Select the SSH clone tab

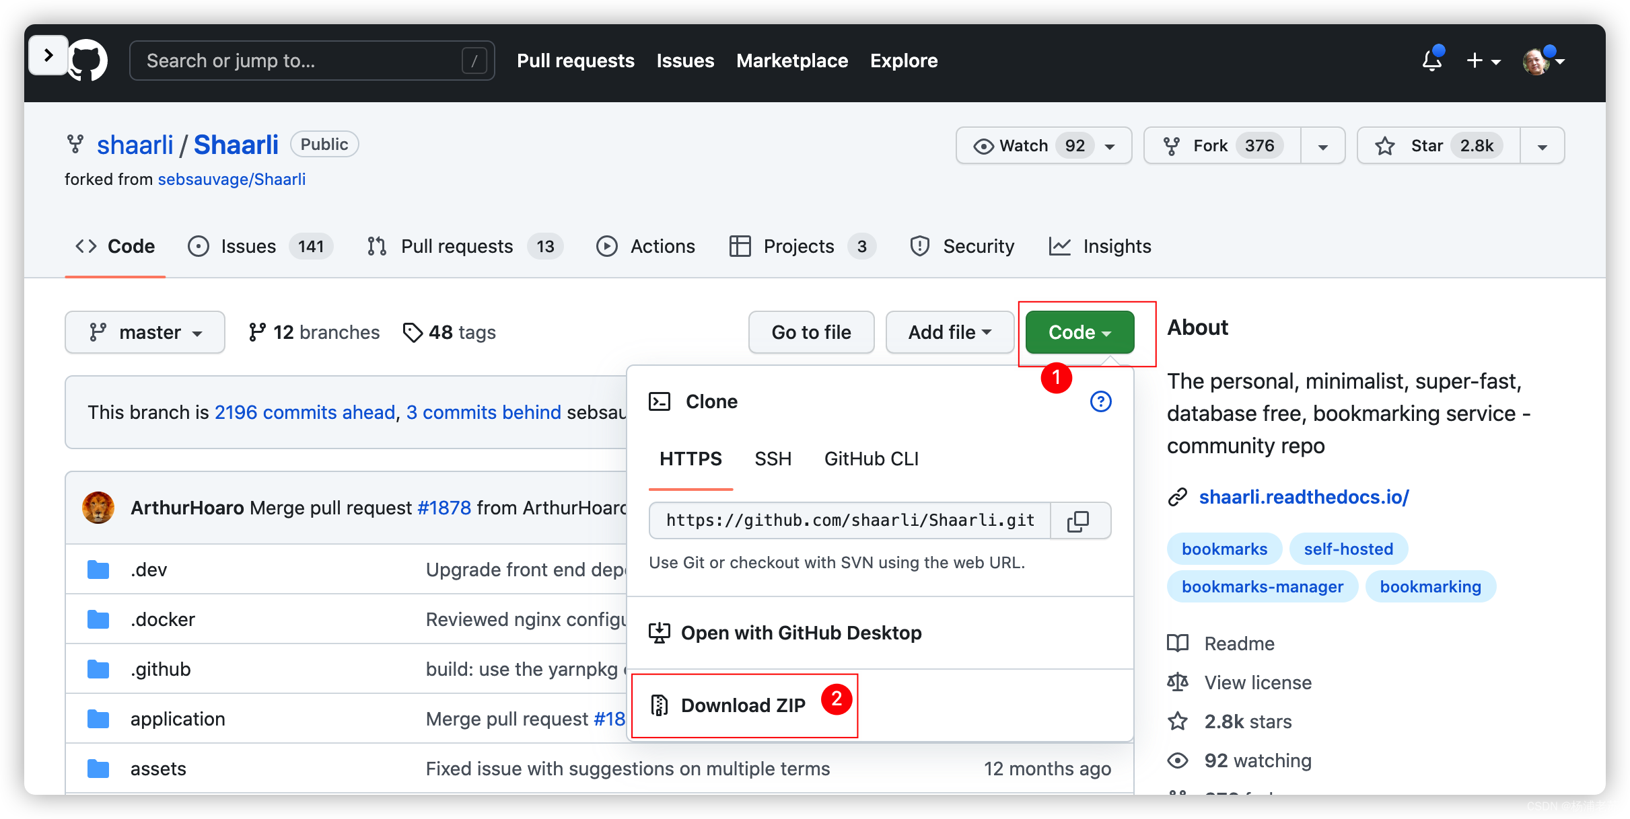[x=773, y=459]
